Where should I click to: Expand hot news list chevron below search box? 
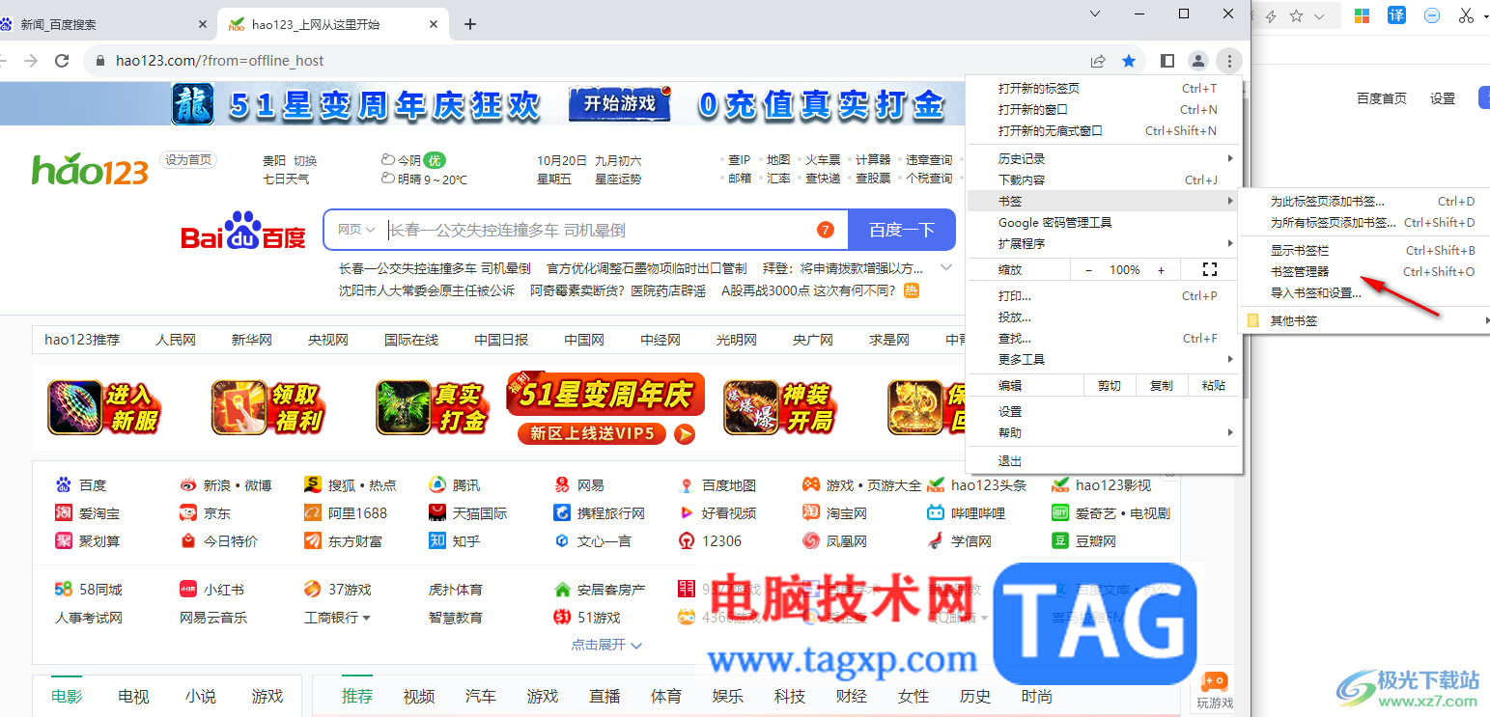pos(946,268)
